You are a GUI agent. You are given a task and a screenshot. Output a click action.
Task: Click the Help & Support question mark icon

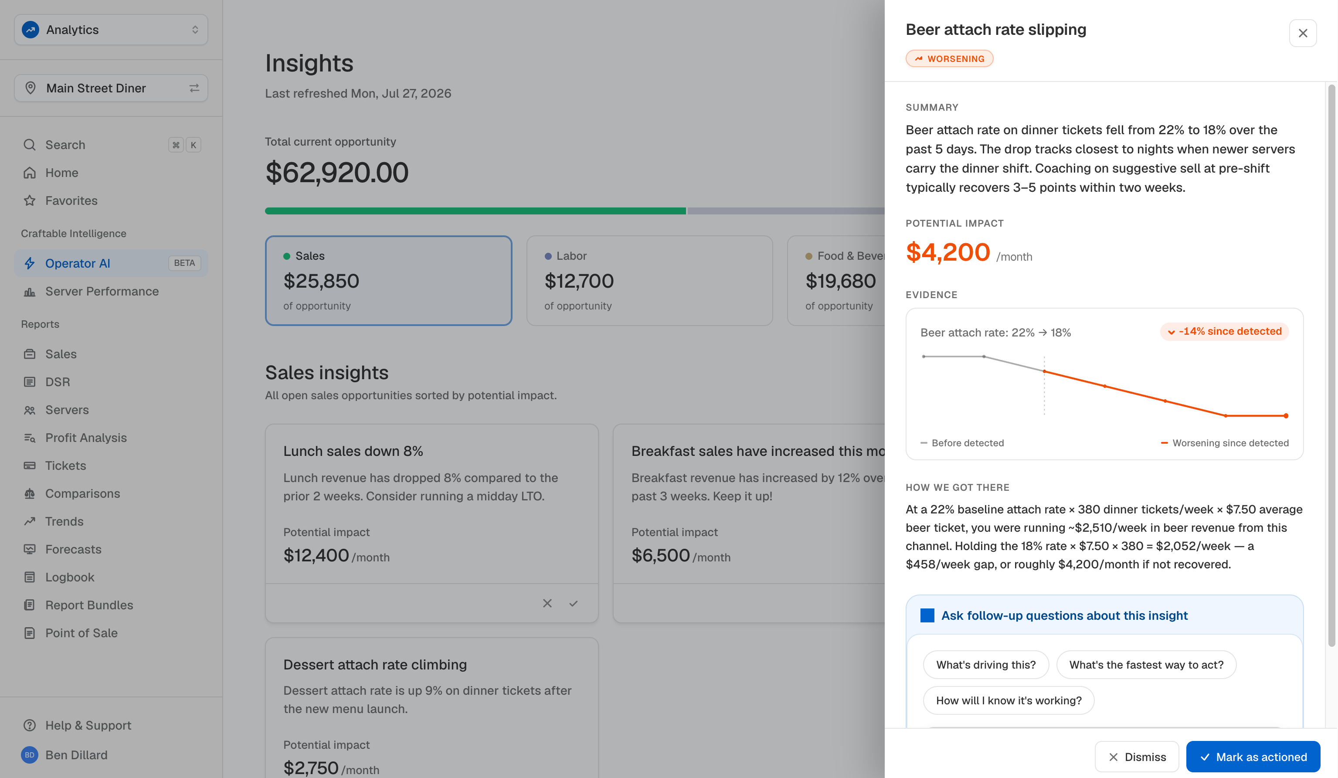[30, 725]
